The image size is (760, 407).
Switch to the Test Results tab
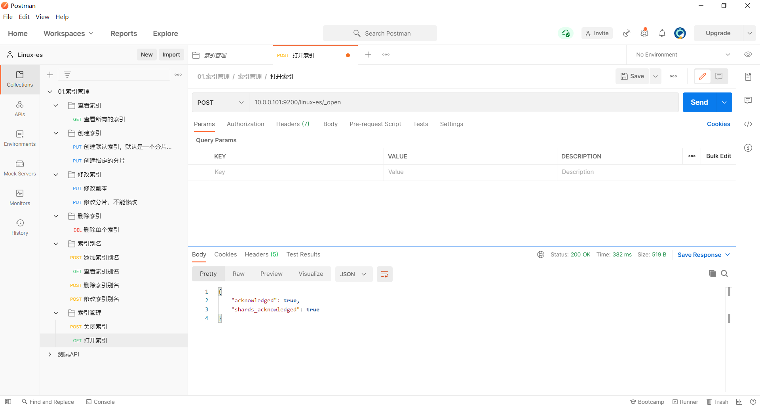point(303,254)
